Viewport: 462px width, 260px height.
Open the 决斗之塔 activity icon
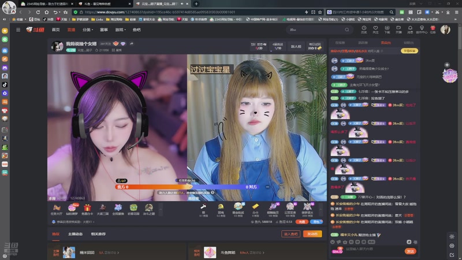149,210
